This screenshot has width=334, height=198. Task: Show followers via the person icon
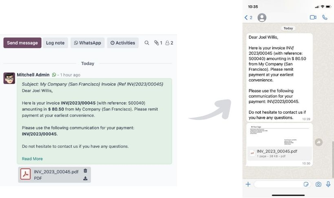coord(169,43)
